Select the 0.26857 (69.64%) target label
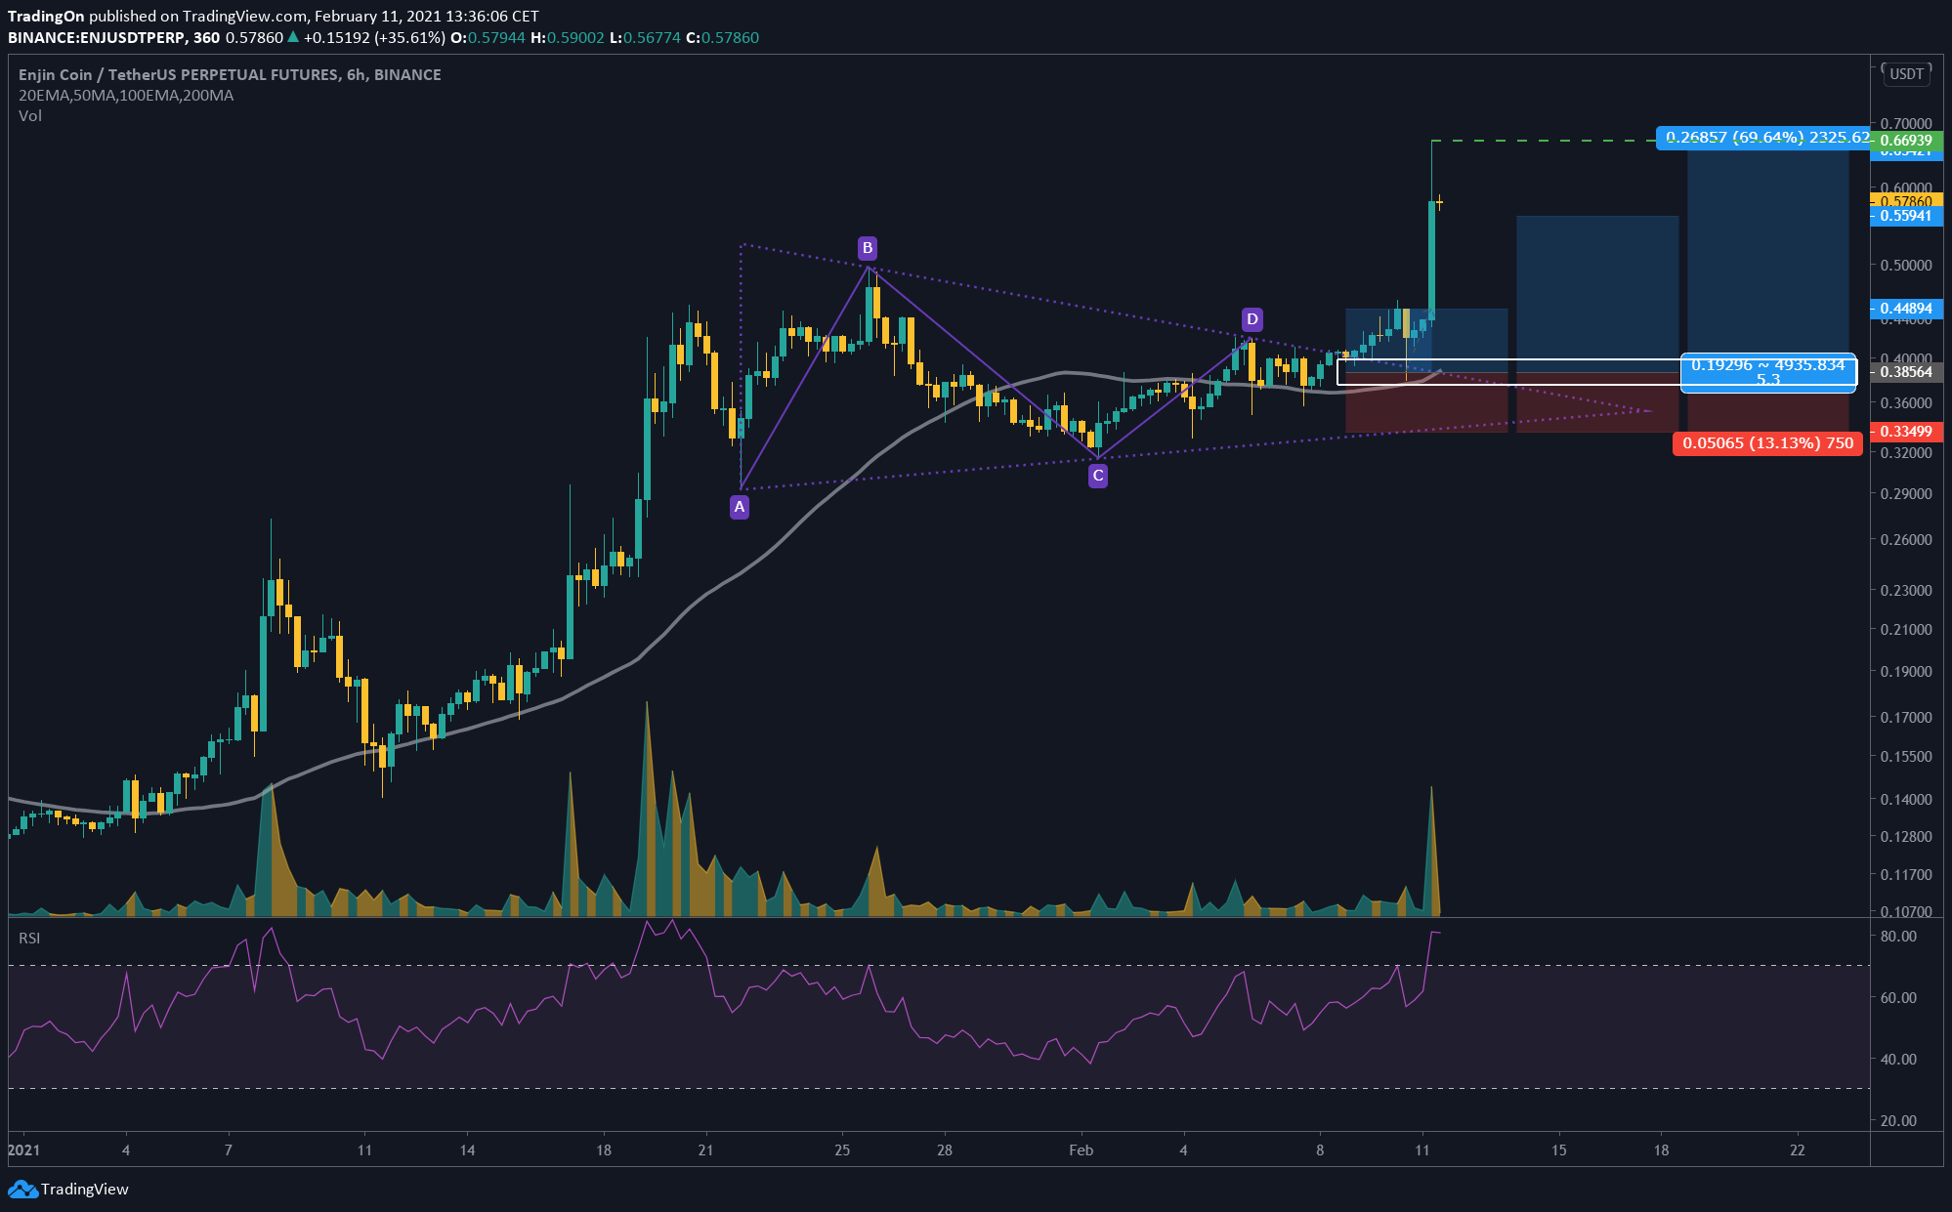 click(1764, 138)
